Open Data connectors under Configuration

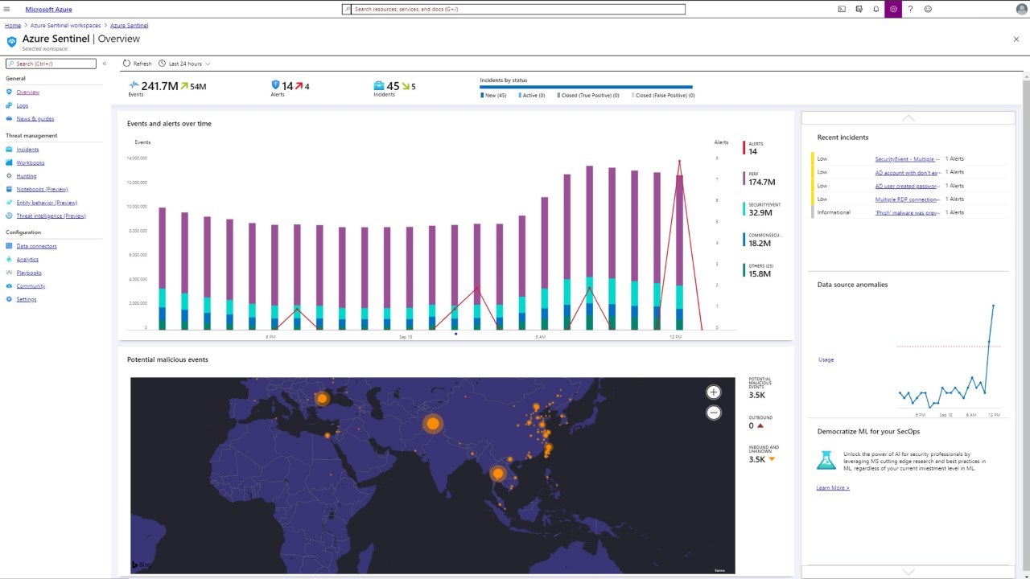(37, 246)
